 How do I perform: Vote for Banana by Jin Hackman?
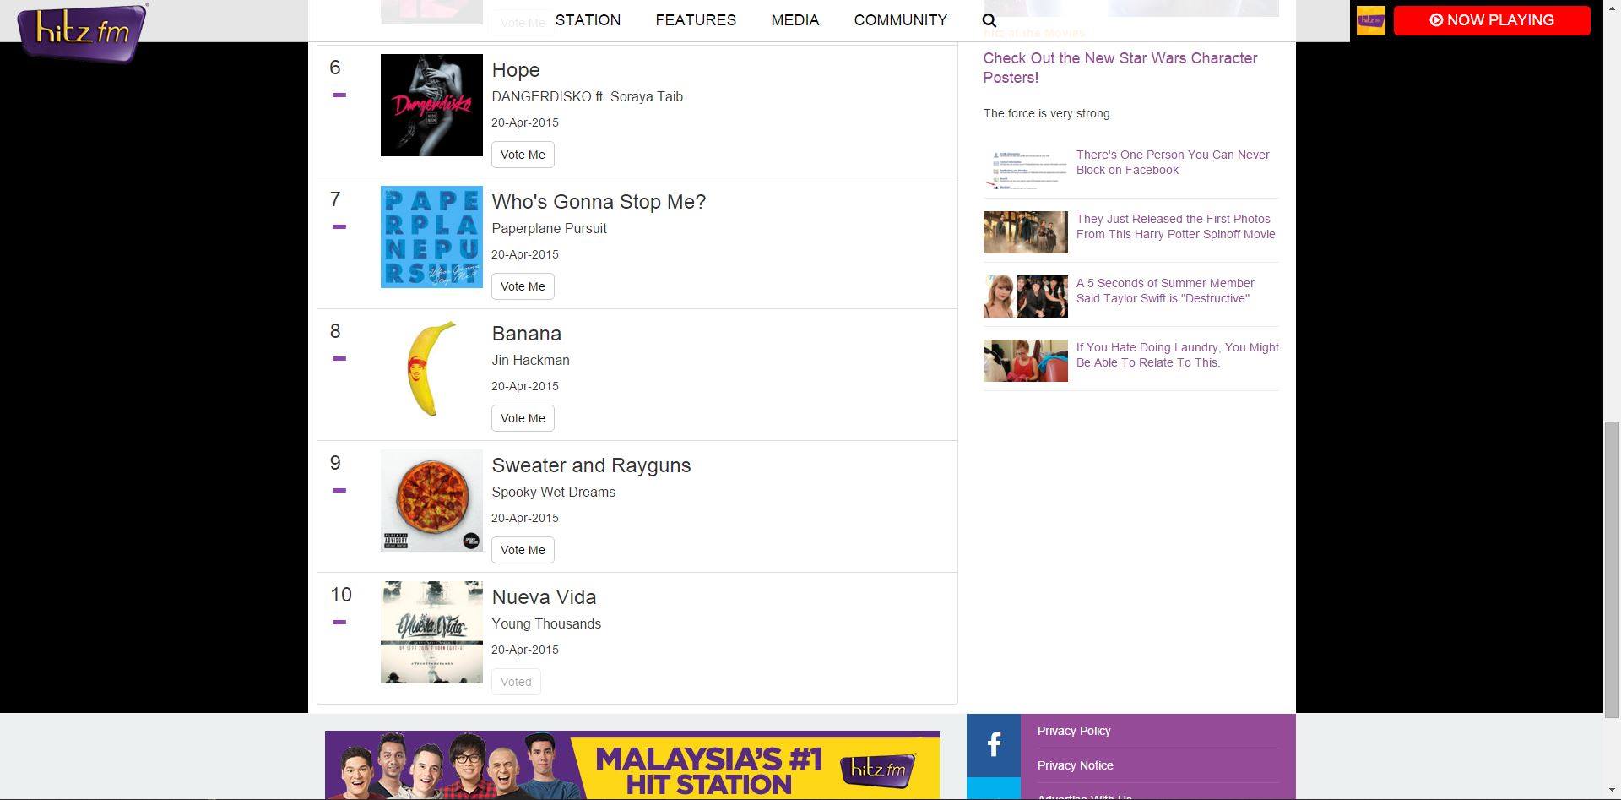click(x=523, y=418)
